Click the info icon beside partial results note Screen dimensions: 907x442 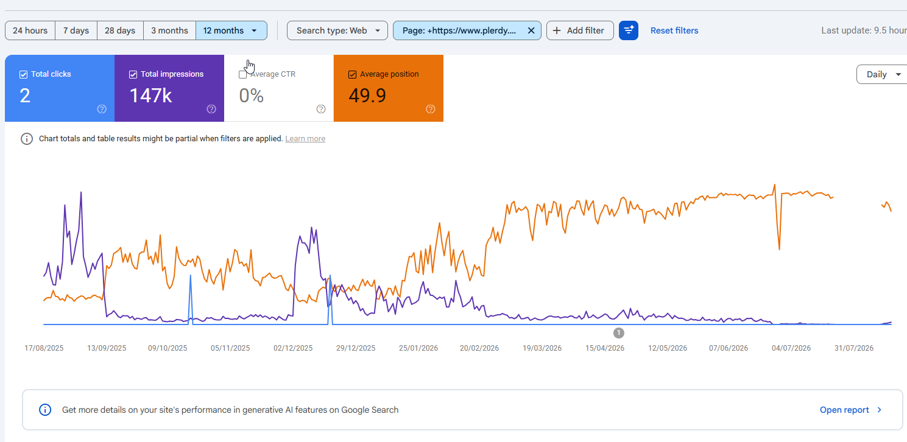27,139
